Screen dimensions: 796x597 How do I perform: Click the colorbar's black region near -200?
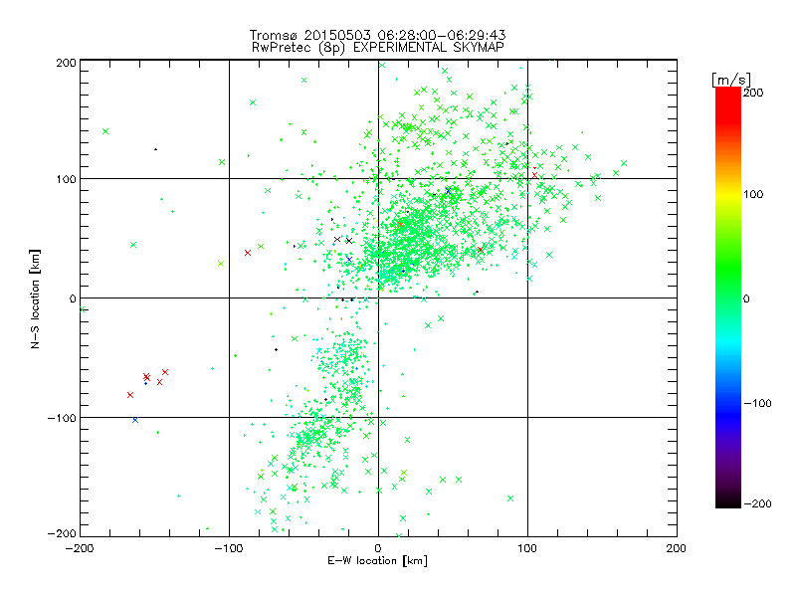[728, 498]
